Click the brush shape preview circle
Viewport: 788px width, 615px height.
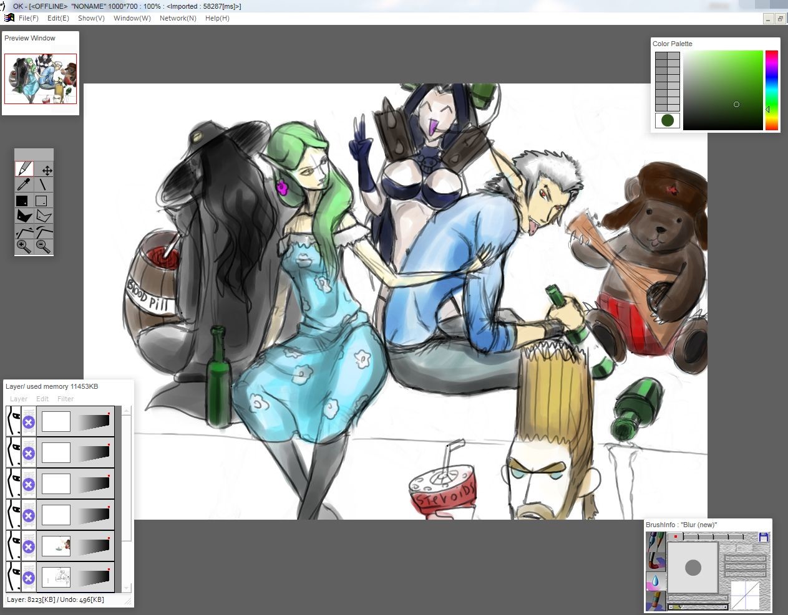[x=693, y=568]
